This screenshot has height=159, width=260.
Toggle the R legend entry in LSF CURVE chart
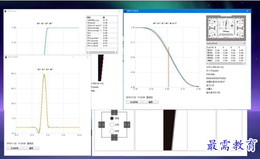click(x=39, y=69)
